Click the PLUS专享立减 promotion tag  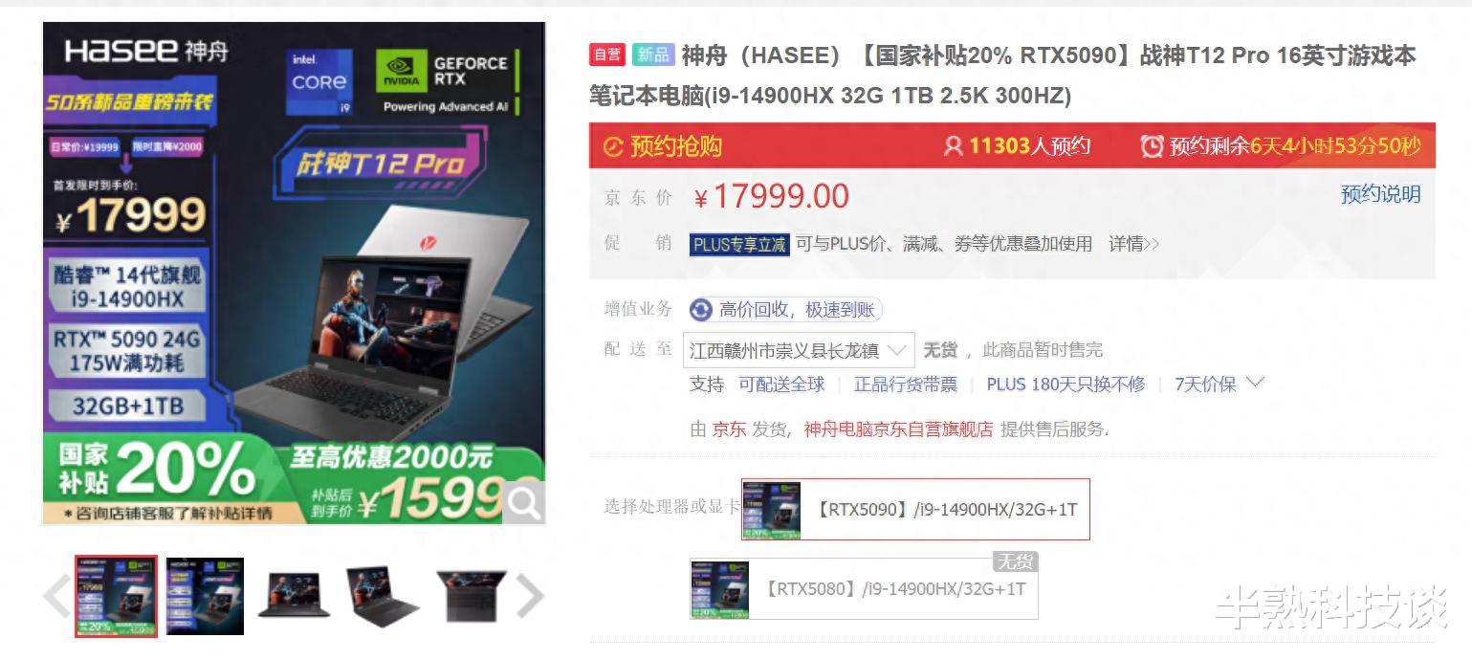tap(739, 245)
